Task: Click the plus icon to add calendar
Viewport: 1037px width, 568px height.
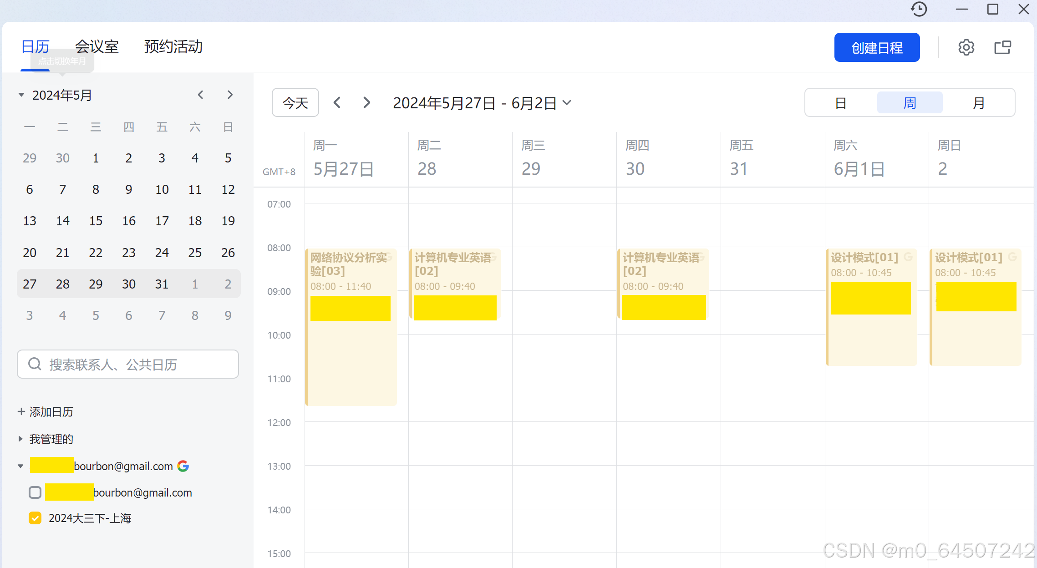Action: click(x=21, y=411)
